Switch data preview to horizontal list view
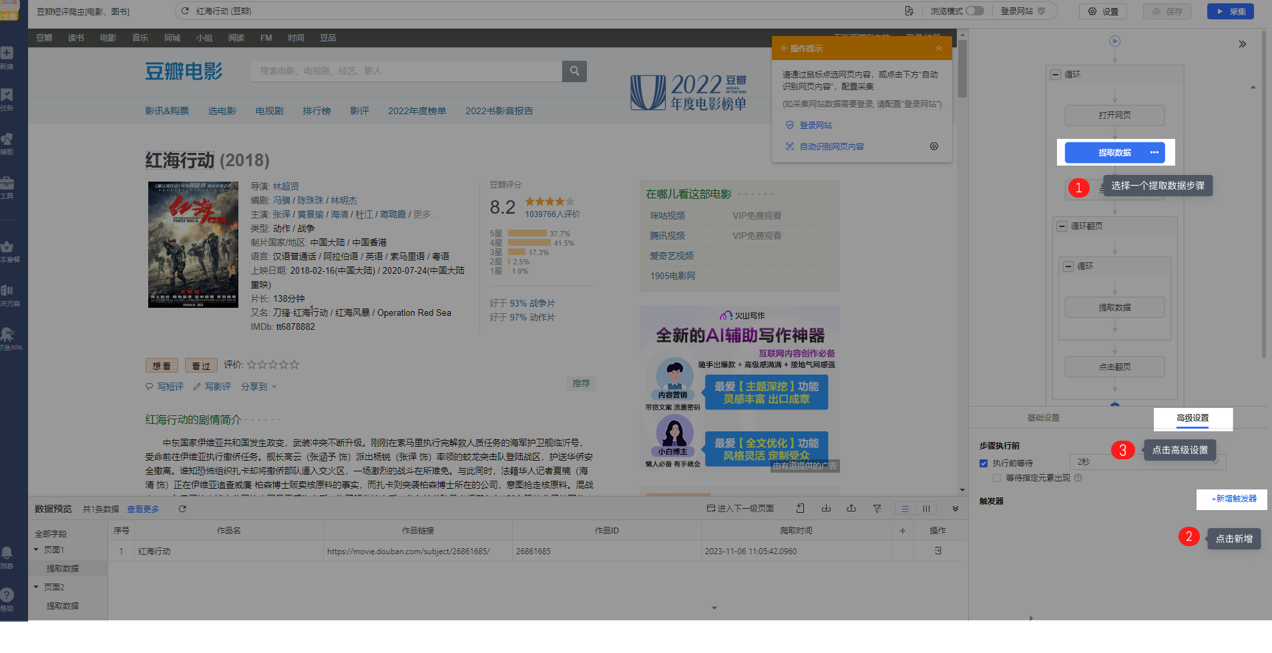Image resolution: width=1272 pixels, height=653 pixels. point(905,509)
